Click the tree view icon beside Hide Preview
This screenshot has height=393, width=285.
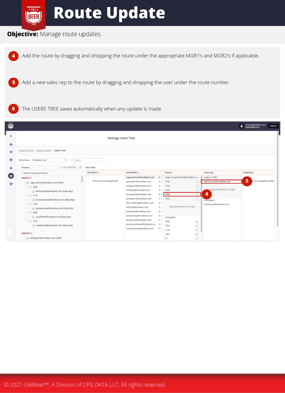80,167
